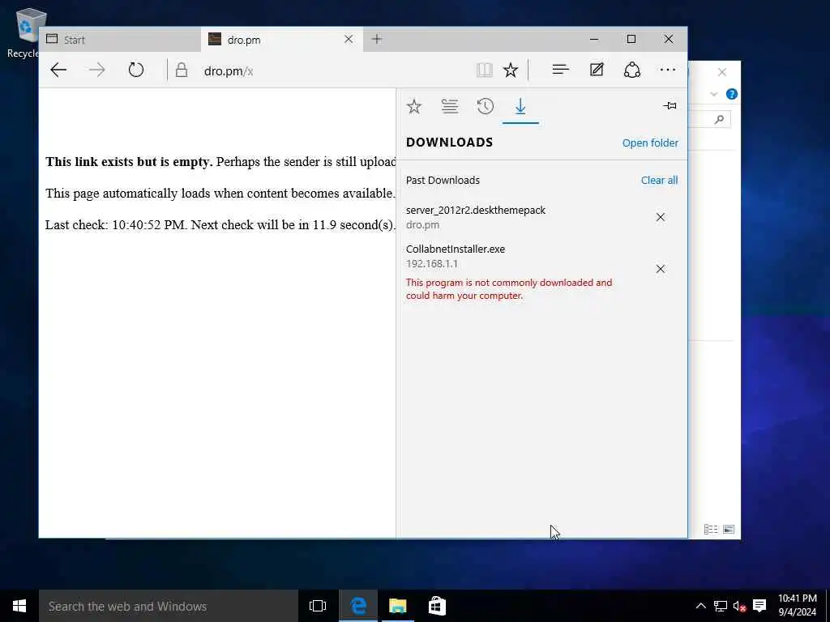
Task: Minimize the Edge browser window
Action: [x=594, y=39]
